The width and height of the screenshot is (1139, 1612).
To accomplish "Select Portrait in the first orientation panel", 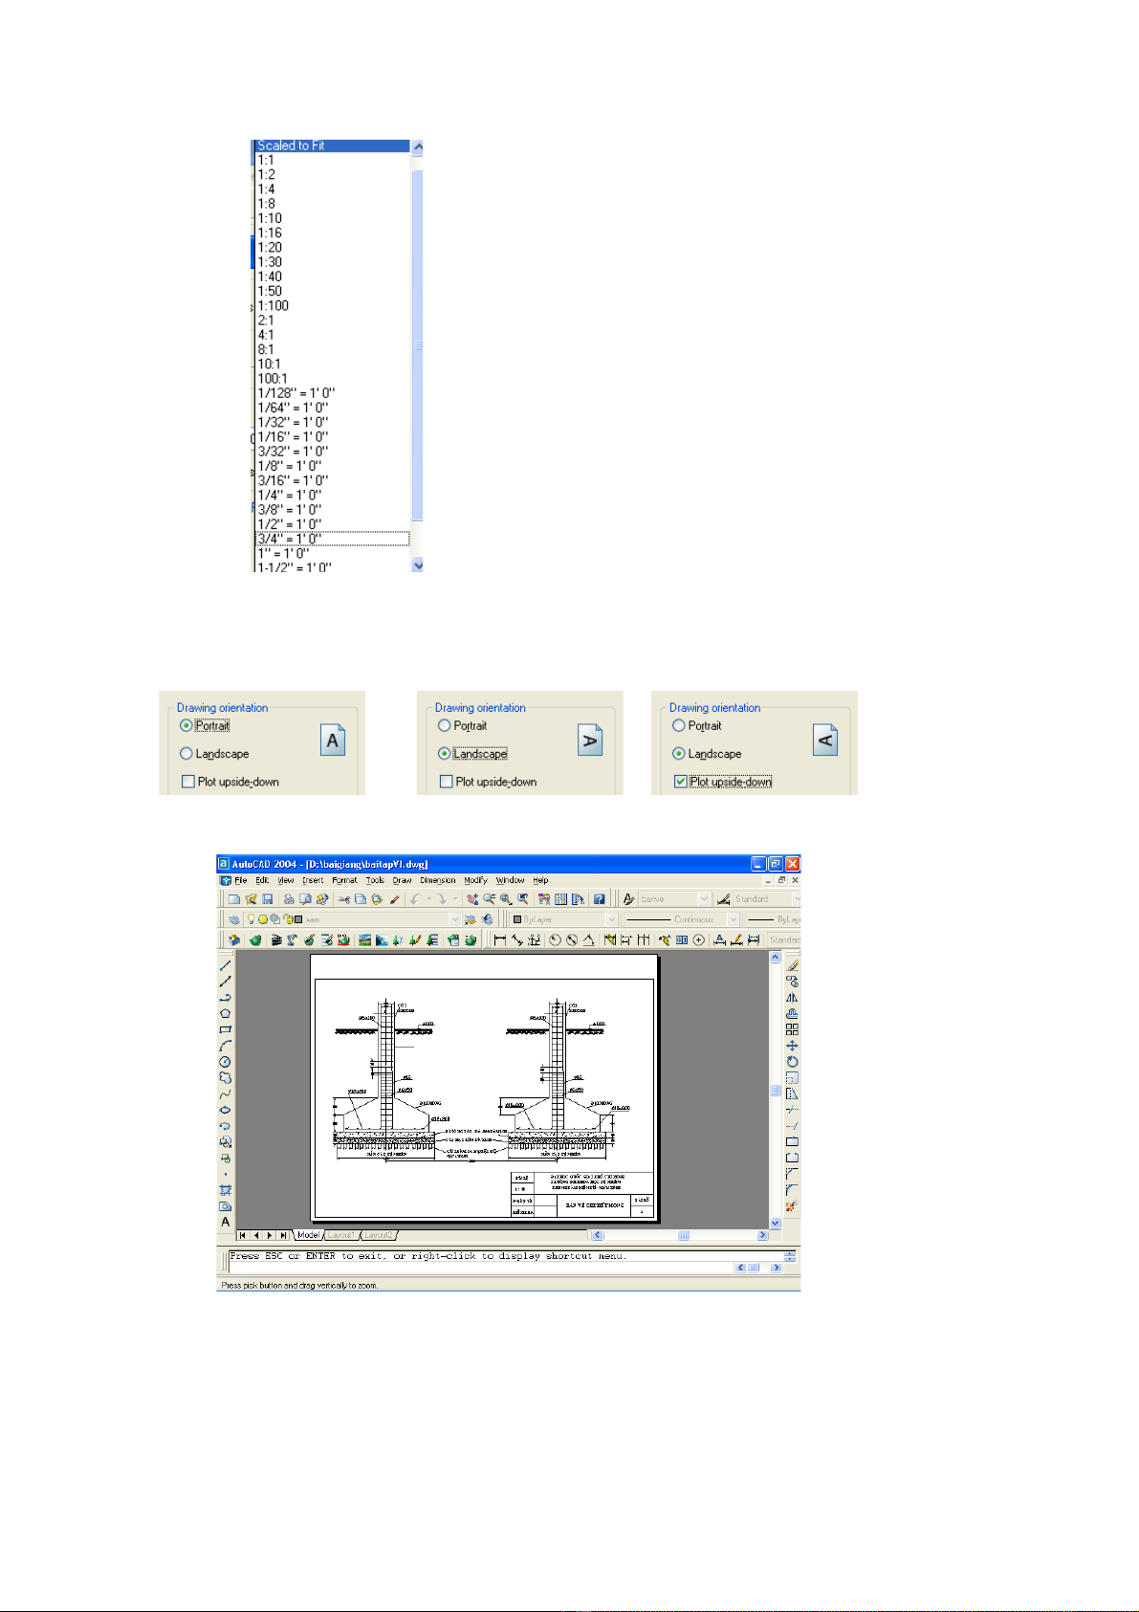I will [186, 726].
